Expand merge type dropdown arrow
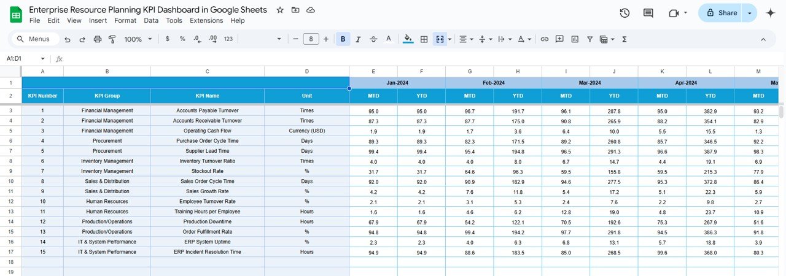 (x=450, y=39)
